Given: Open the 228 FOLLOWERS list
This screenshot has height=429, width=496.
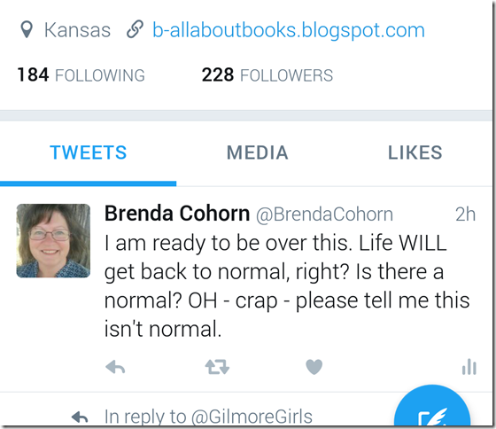Looking at the screenshot, I should (x=267, y=75).
